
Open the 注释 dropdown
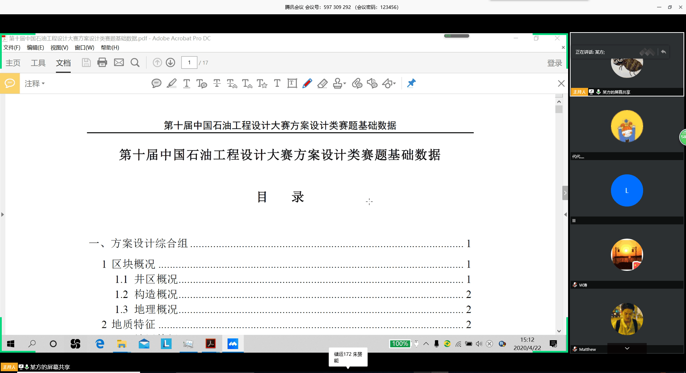35,84
